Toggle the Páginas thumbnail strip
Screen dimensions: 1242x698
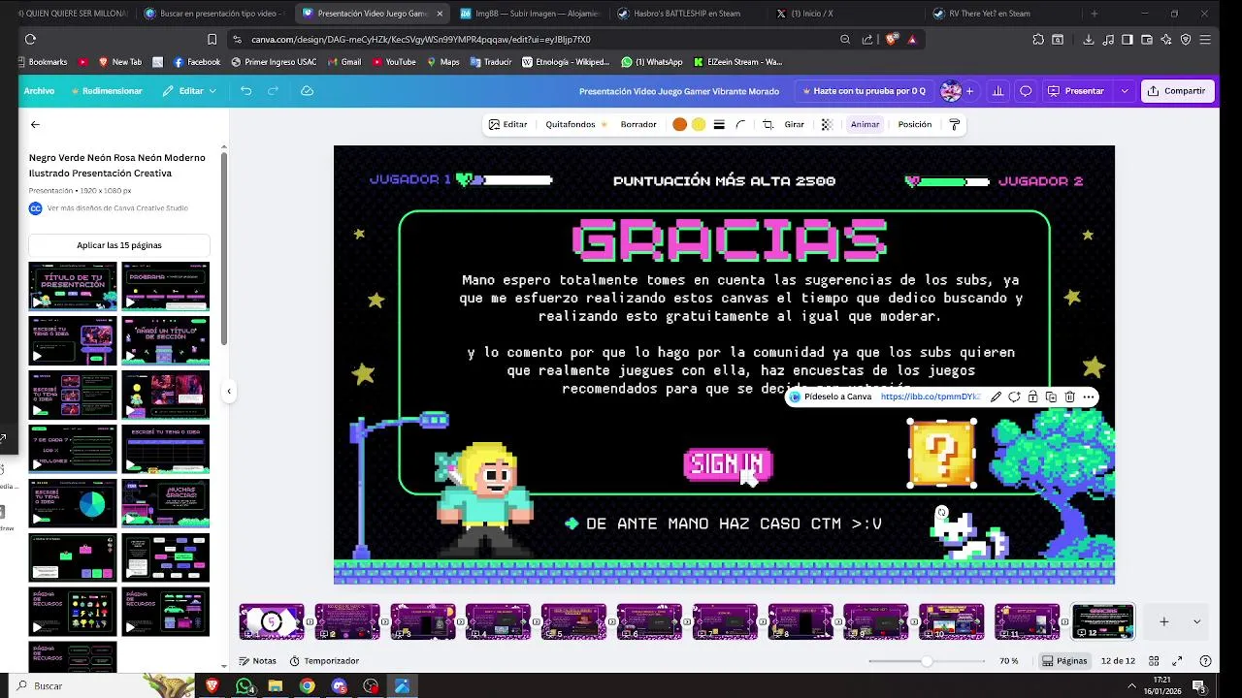[x=1064, y=661]
